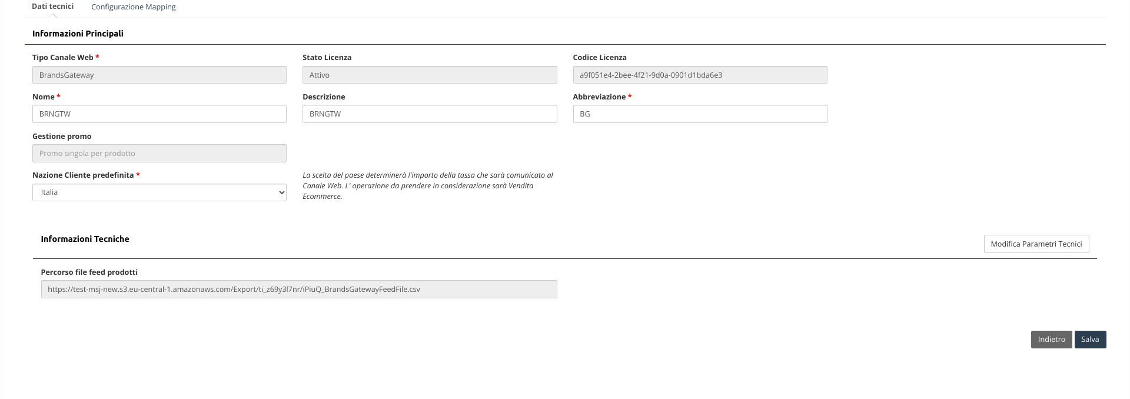Click the Descrizione label
This screenshot has height=399, width=1130.
click(324, 97)
